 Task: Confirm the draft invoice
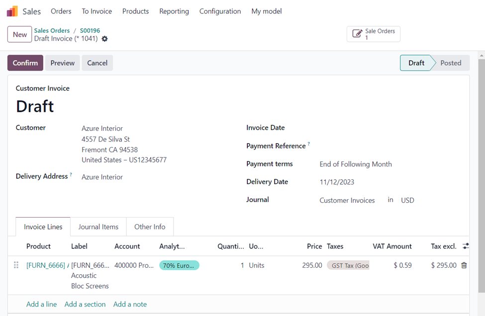[25, 63]
